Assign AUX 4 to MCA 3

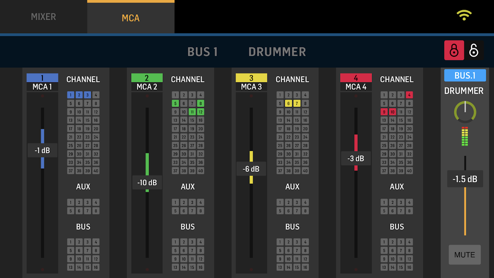point(305,202)
